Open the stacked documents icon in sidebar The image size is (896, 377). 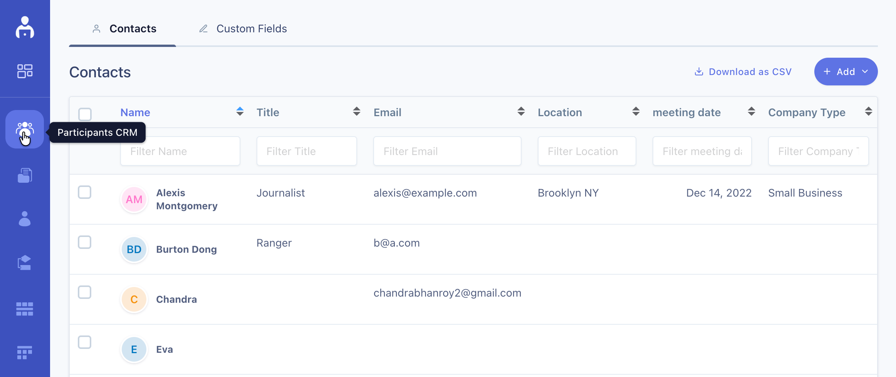tap(25, 175)
